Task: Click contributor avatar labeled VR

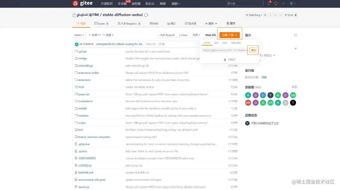Action: coord(270,103)
